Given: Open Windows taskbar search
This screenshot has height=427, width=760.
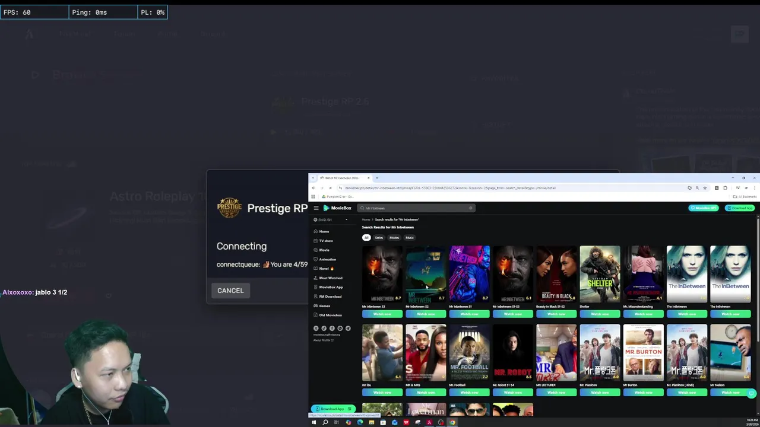Looking at the screenshot, I should pos(325,422).
